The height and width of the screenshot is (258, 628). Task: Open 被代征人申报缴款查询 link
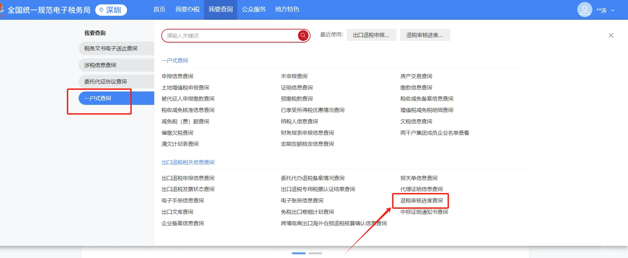(x=188, y=99)
